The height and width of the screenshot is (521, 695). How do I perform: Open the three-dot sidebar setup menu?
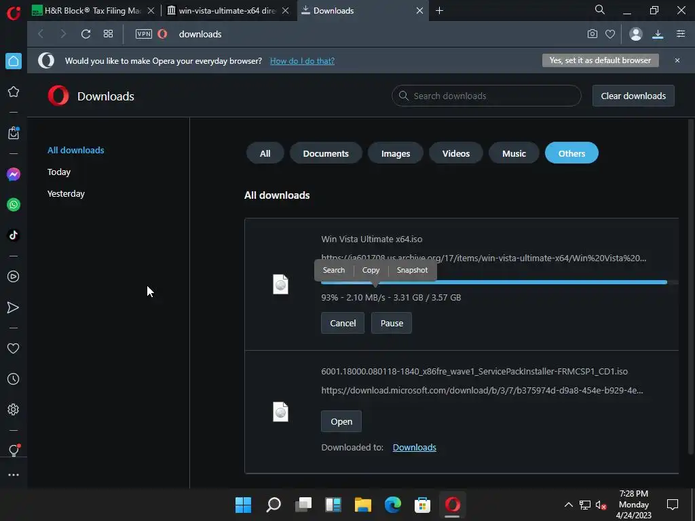tap(14, 475)
